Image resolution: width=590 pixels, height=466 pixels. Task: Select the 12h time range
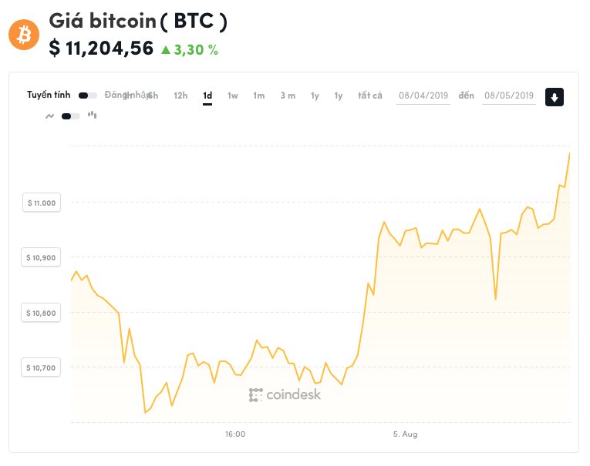coord(180,96)
